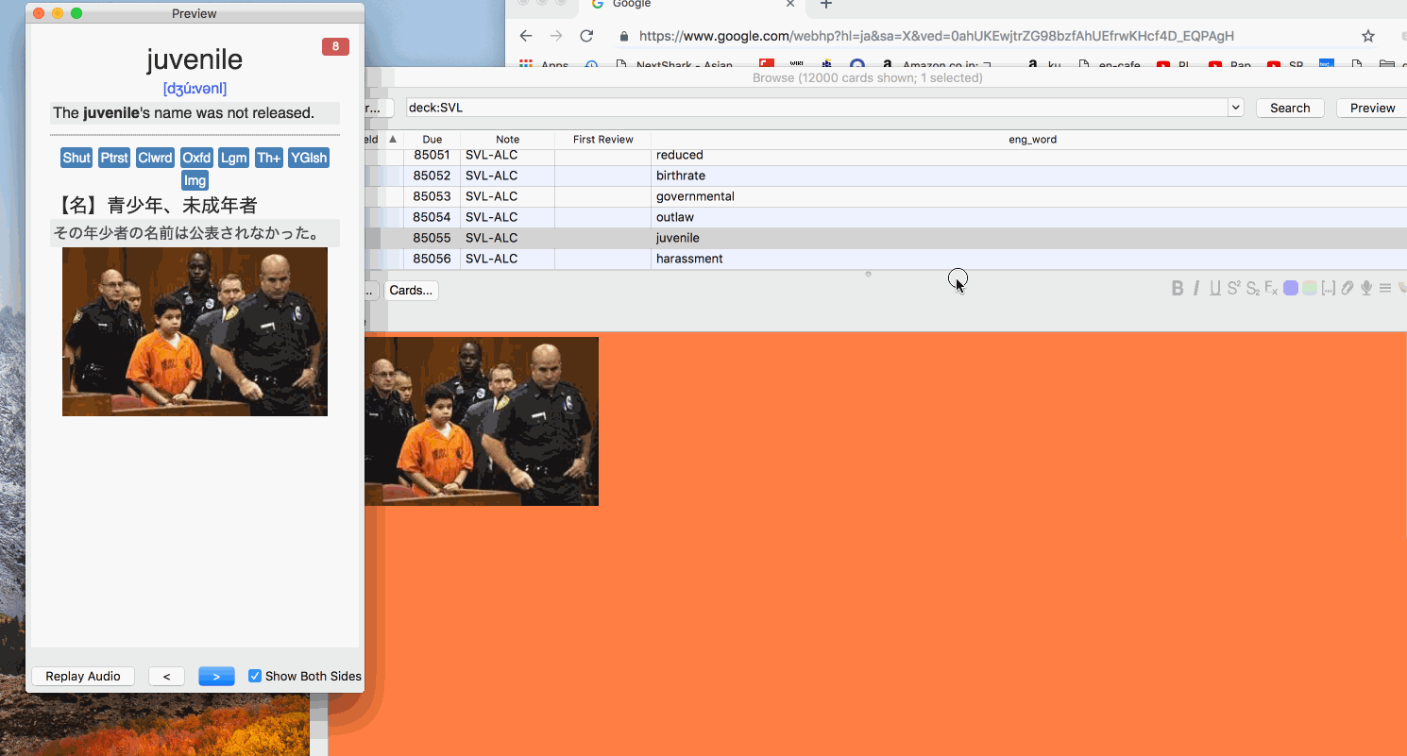Image resolution: width=1407 pixels, height=756 pixels.
Task: Record audio with the microphone icon
Action: (x=1365, y=289)
